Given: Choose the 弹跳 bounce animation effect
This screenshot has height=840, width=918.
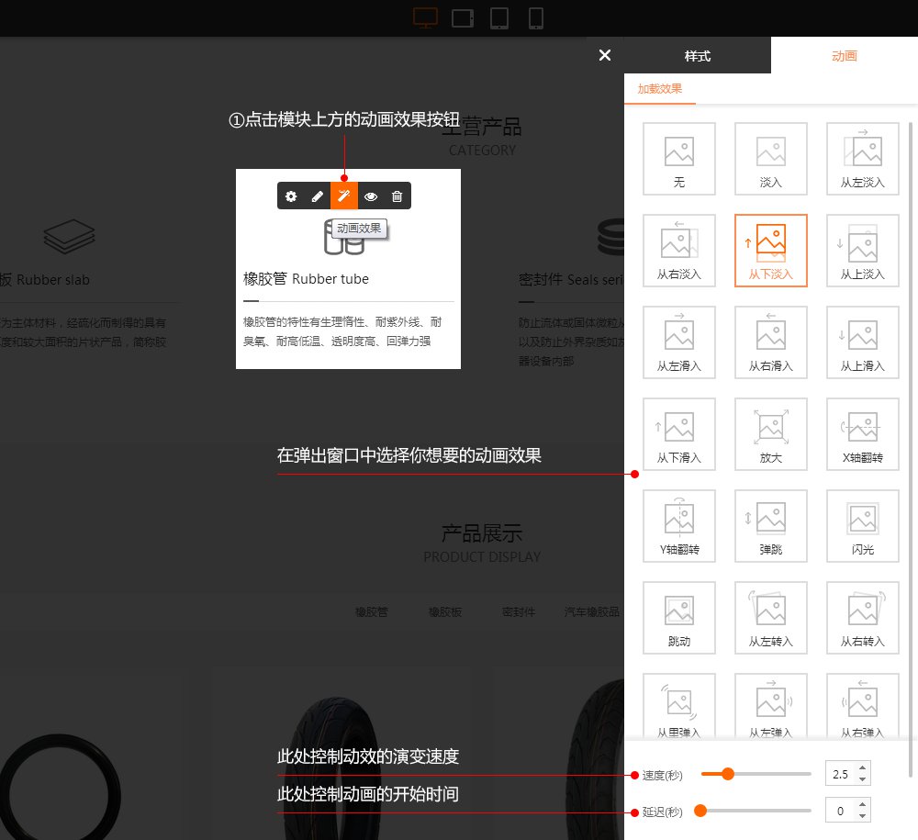Looking at the screenshot, I should pos(771,526).
